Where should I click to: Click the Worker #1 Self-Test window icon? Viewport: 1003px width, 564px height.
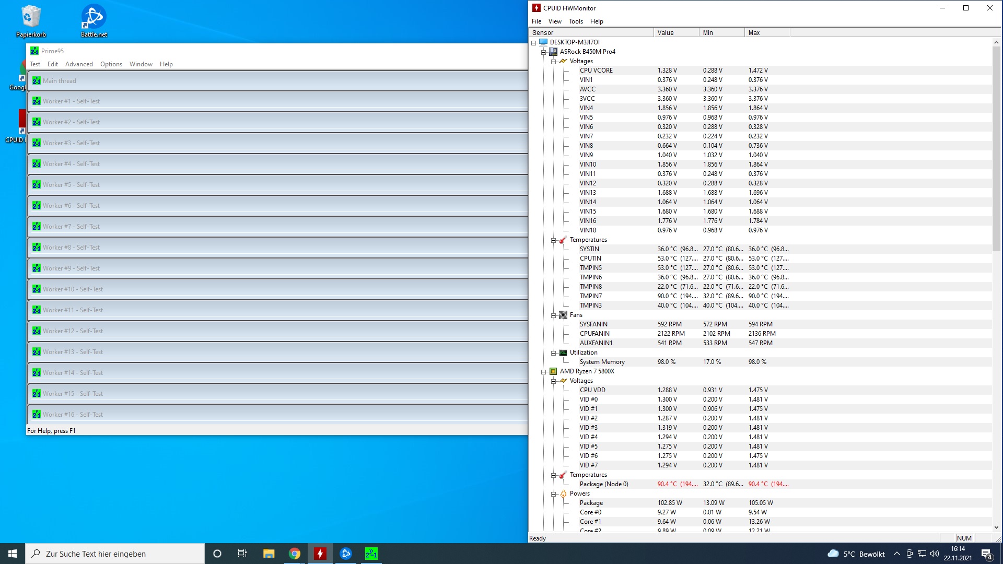coord(36,101)
